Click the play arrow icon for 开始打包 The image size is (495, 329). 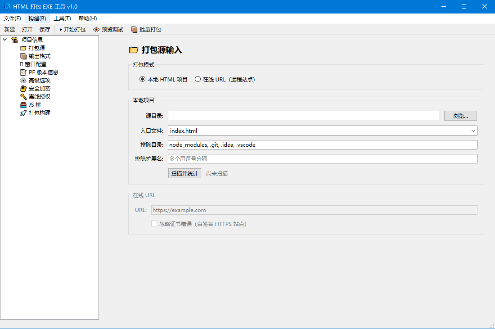pyautogui.click(x=61, y=30)
